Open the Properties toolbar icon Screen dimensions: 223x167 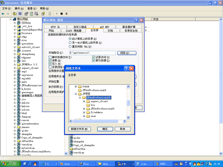click(26, 14)
